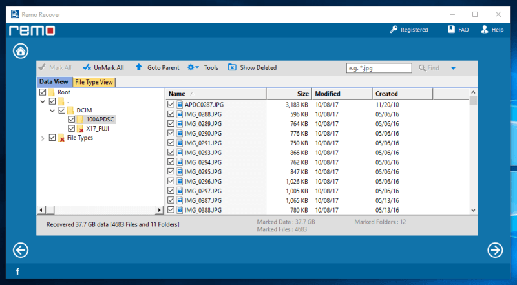The height and width of the screenshot is (285, 517).
Task: Select the IMG_0388.JPG file name
Action: 203,210
